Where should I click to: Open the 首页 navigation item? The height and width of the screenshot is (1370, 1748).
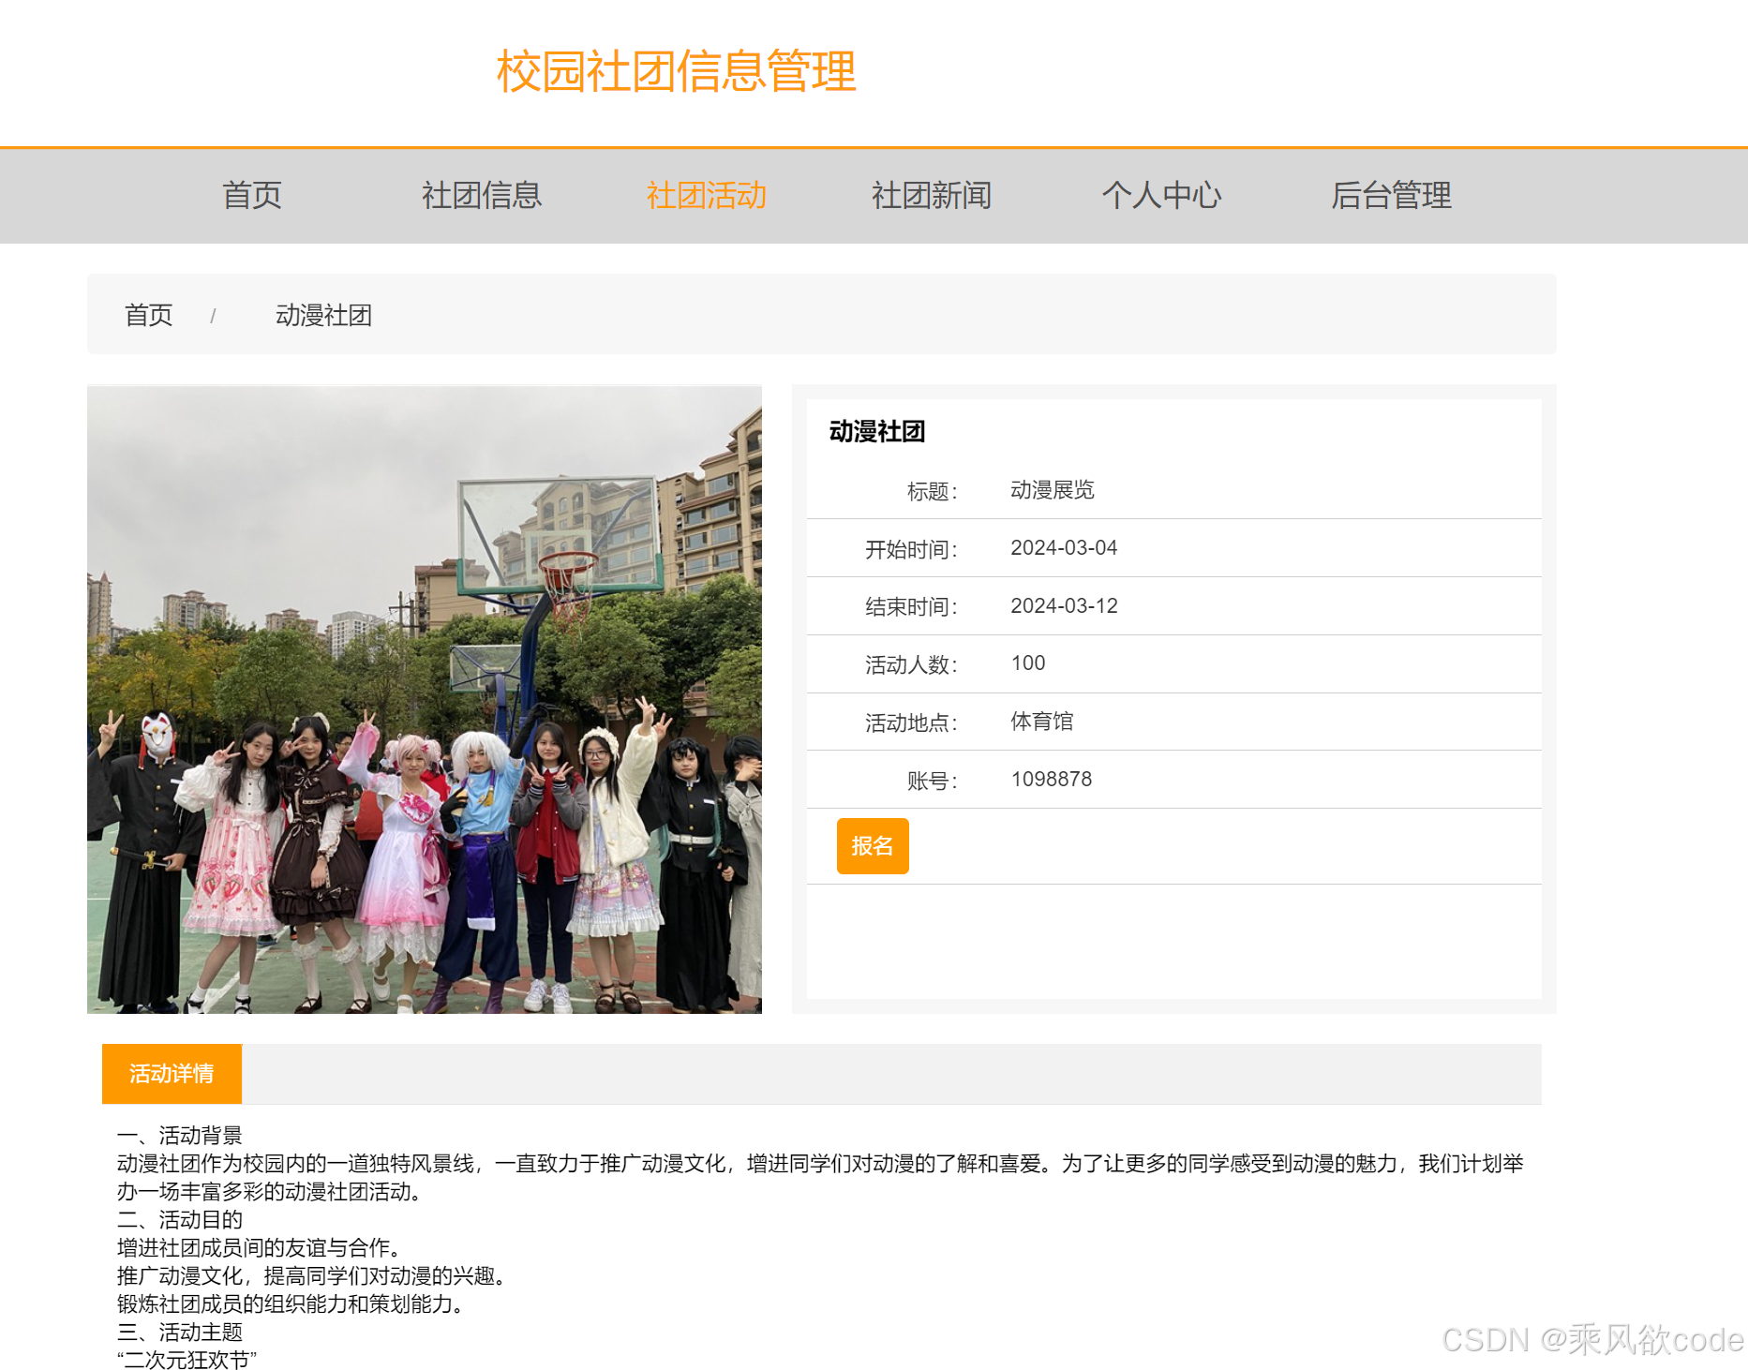click(251, 196)
